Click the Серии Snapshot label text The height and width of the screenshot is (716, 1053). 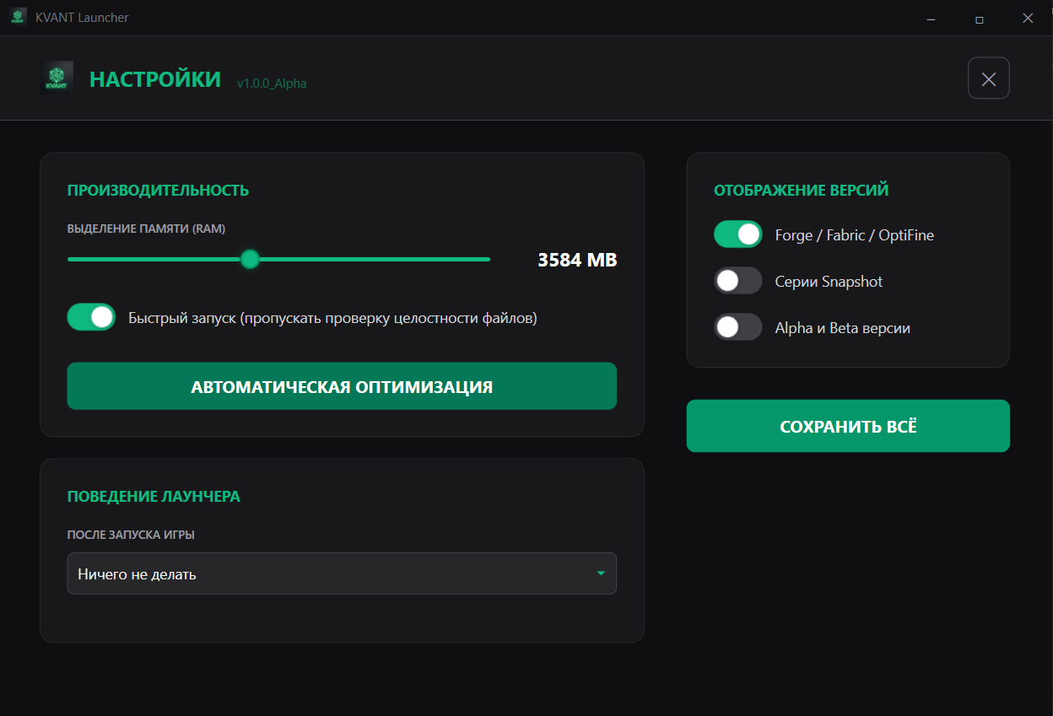[x=829, y=282]
